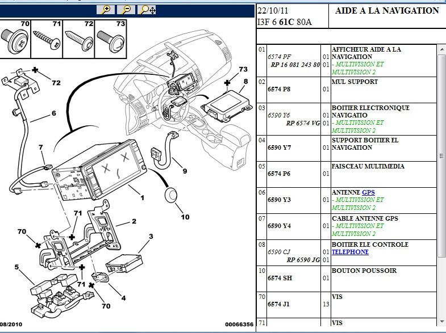
Task: Click replacement reference RP 6574 VG
Action: coord(303,123)
